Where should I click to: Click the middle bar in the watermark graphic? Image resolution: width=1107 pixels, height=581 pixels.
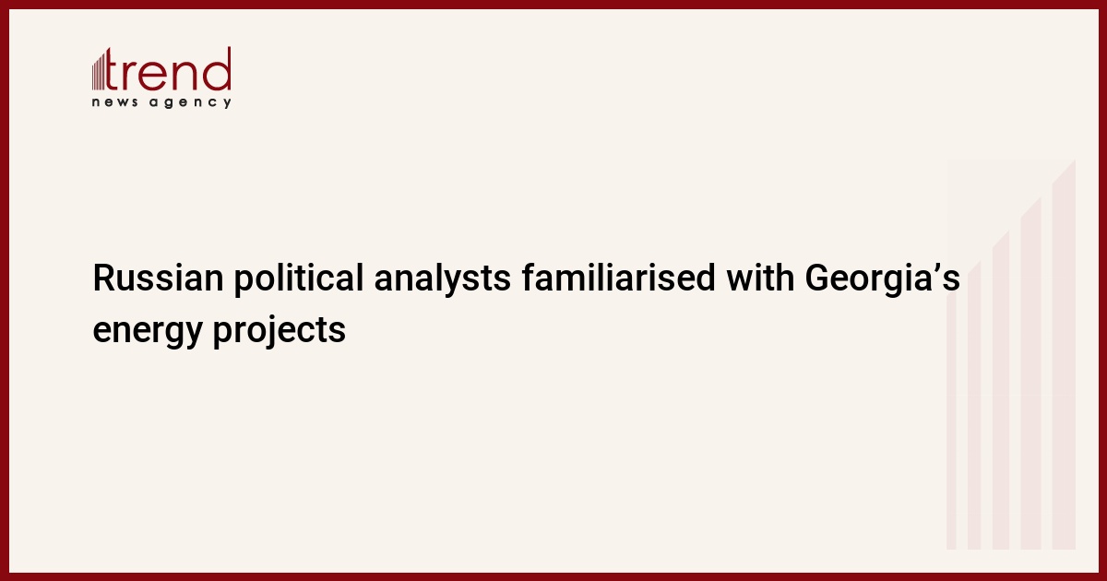[x=1001, y=387]
